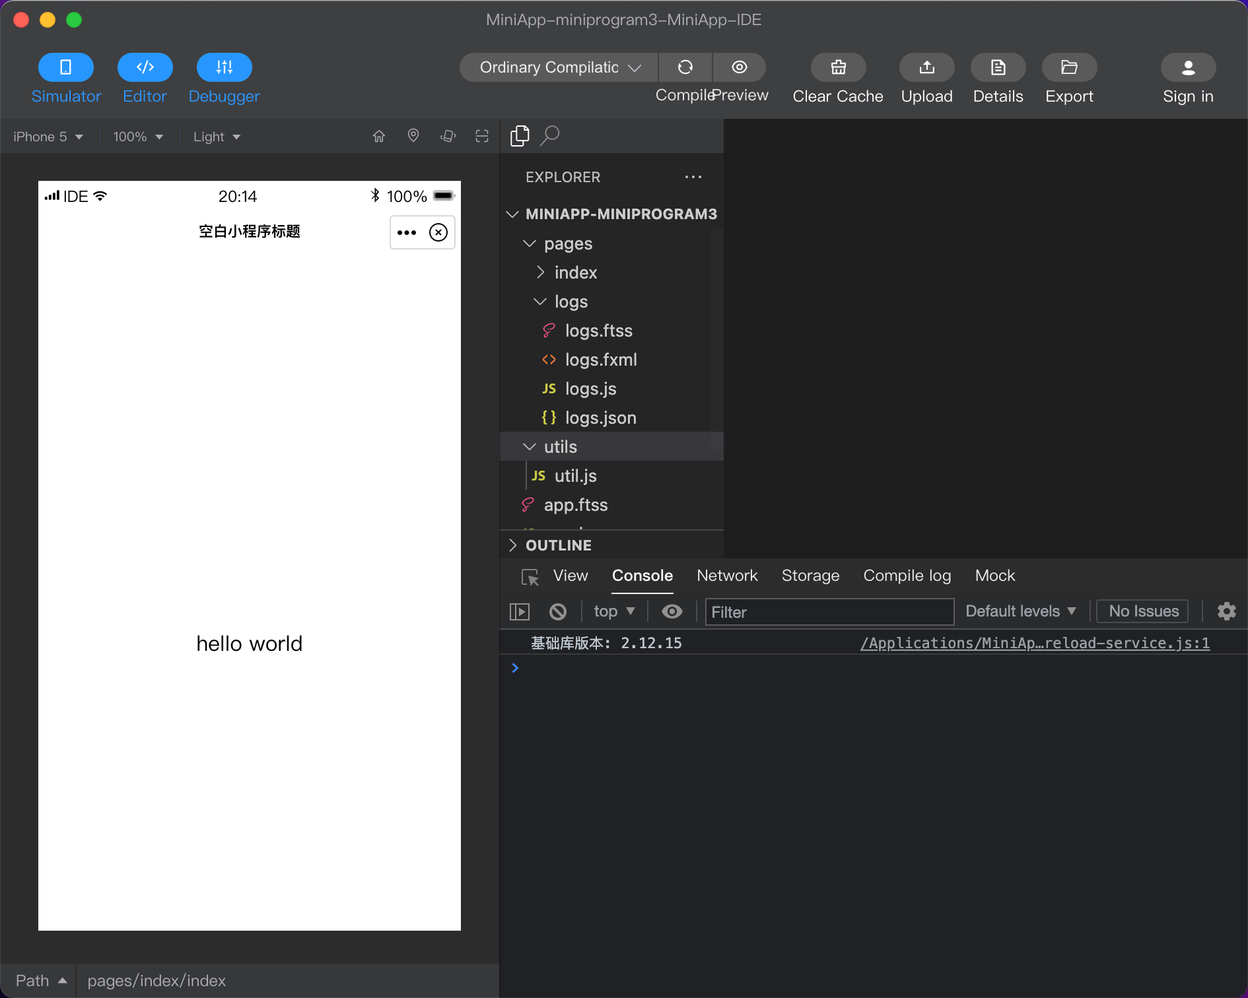Viewport: 1248px width, 998px height.
Task: Click the pages/index/index path text
Action: (x=157, y=981)
